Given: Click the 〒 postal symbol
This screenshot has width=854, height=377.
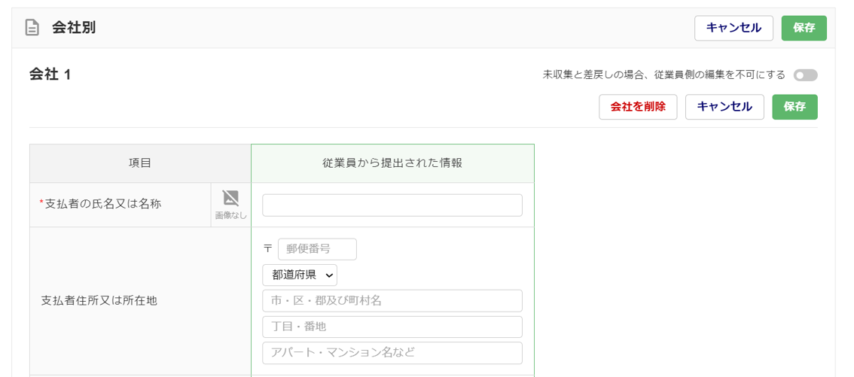Looking at the screenshot, I should click(x=267, y=248).
